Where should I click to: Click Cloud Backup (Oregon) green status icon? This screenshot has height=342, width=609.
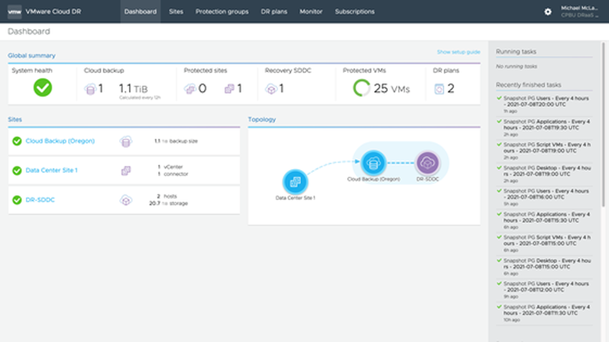point(17,141)
